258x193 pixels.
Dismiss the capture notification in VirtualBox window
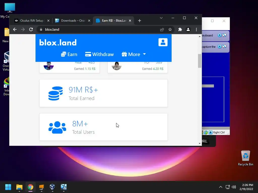point(219,46)
